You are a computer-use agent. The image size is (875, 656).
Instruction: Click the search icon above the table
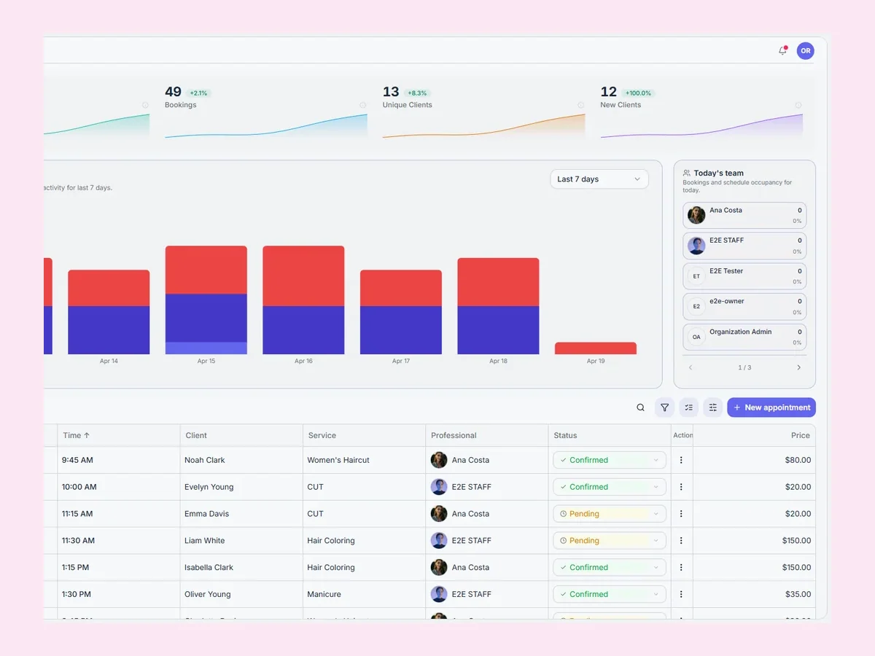click(640, 407)
